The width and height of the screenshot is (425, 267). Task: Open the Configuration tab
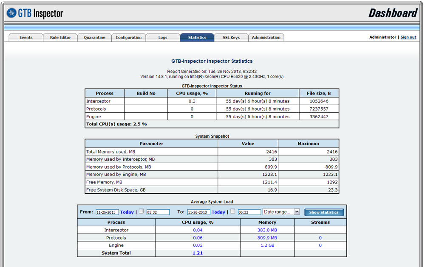(x=129, y=38)
